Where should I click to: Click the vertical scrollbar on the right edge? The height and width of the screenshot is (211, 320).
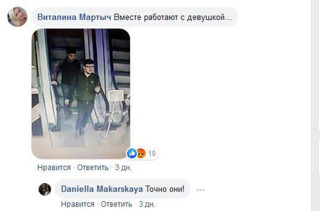click(314, 105)
